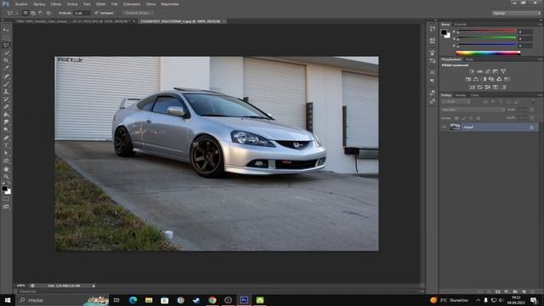Choose Subtract from selection mode
544x306 pixels.
point(41,13)
